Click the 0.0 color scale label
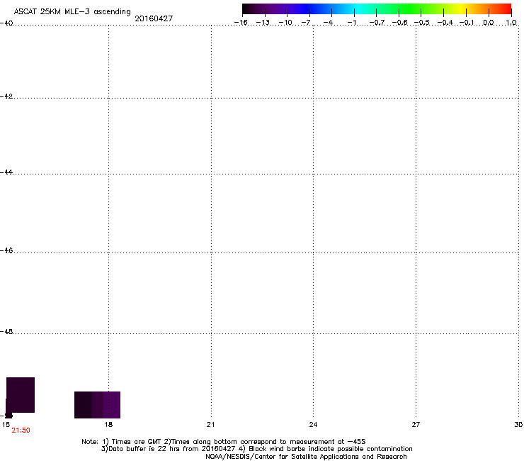The height and width of the screenshot is (461, 524). [x=489, y=23]
